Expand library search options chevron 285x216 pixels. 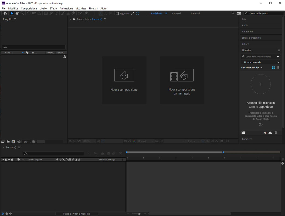(278, 56)
